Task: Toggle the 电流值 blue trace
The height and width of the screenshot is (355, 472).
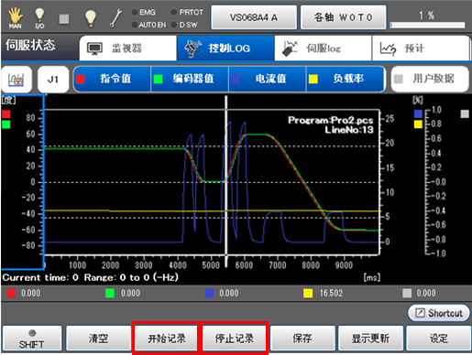Action: tap(268, 79)
